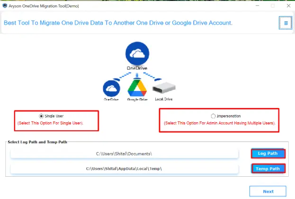Click the small OneDrive destination icon

click(111, 89)
